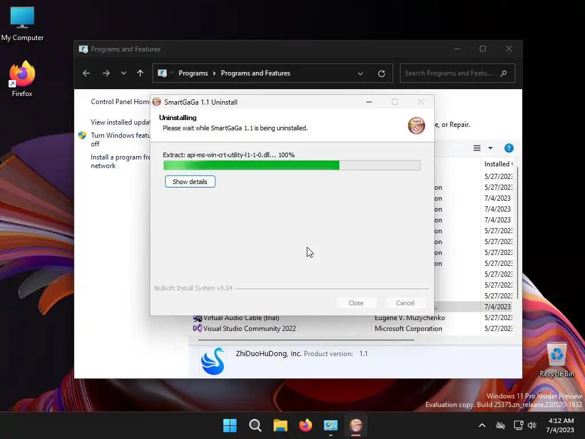
Task: Click the Visual Studio program icon
Action: [x=197, y=329]
